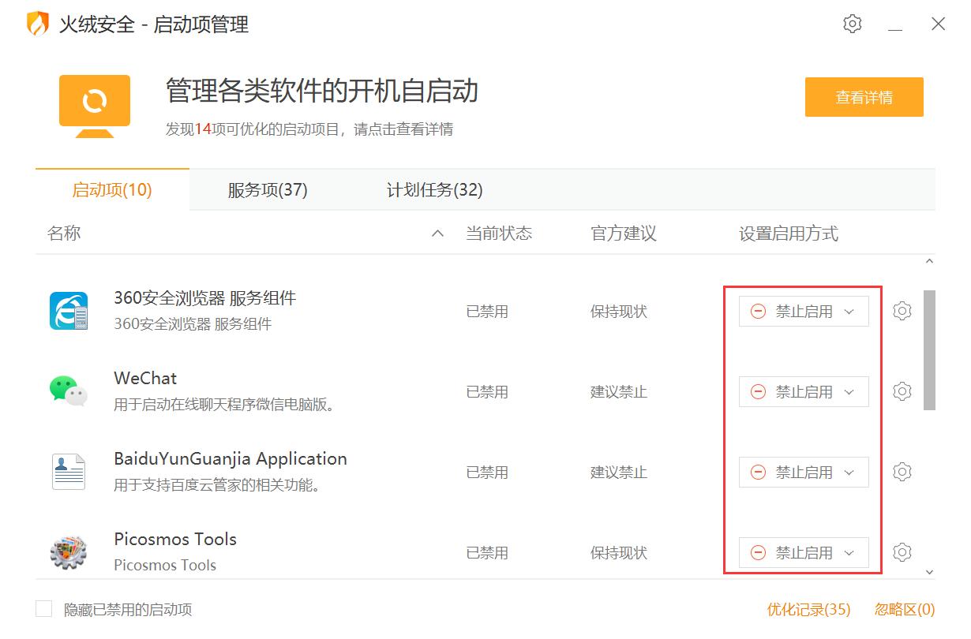Click the 360安全浏览器 application icon
The width and height of the screenshot is (971, 639).
coord(68,311)
